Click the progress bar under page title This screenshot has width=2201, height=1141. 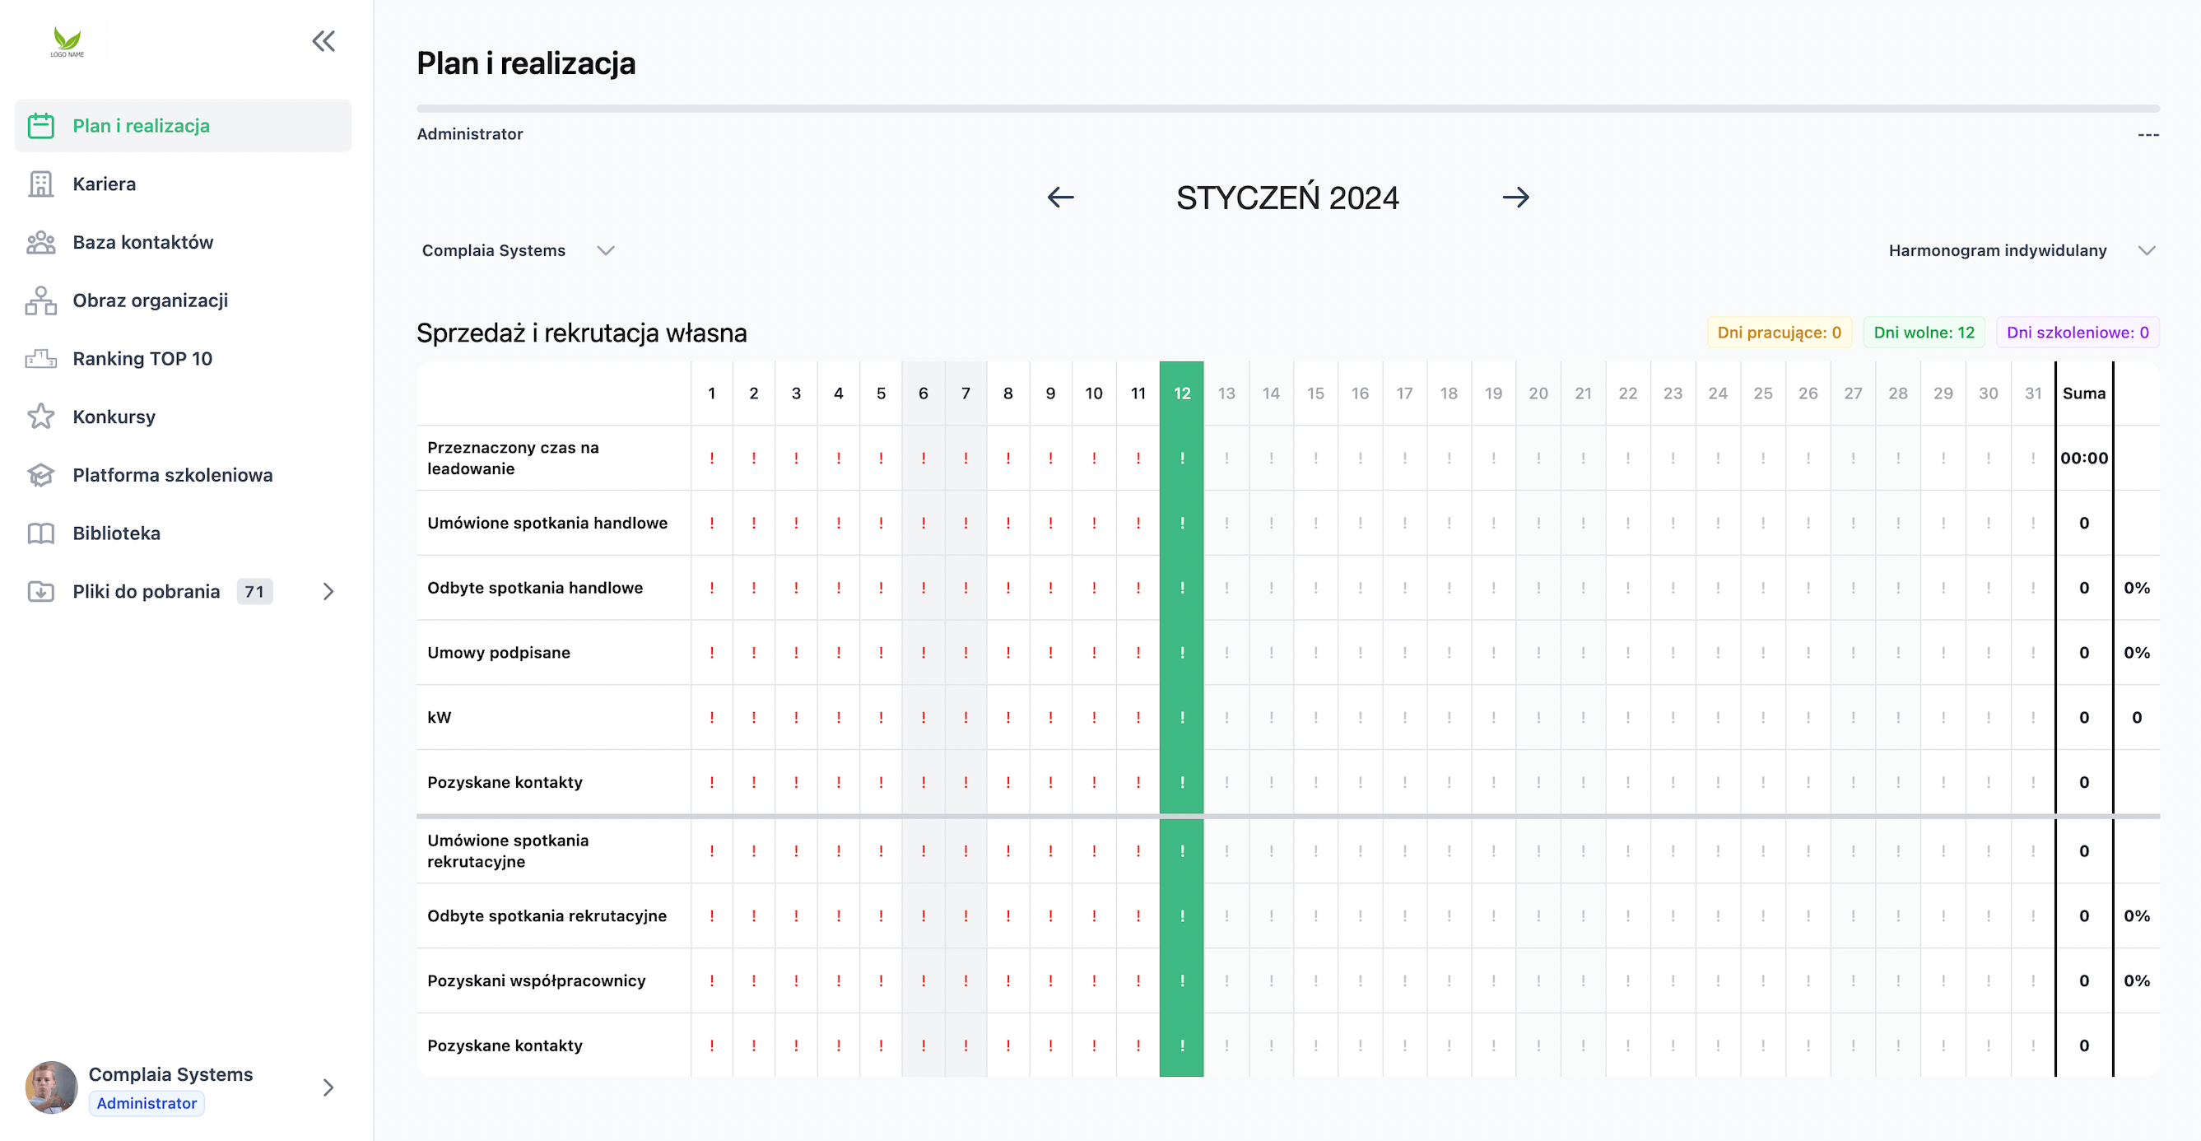1287,109
